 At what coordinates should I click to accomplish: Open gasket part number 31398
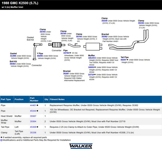tap(13, 56)
